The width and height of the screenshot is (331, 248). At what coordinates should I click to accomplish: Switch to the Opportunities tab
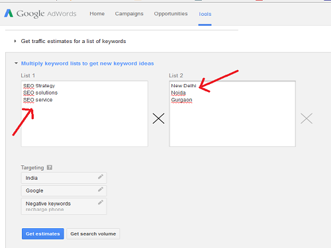171,14
